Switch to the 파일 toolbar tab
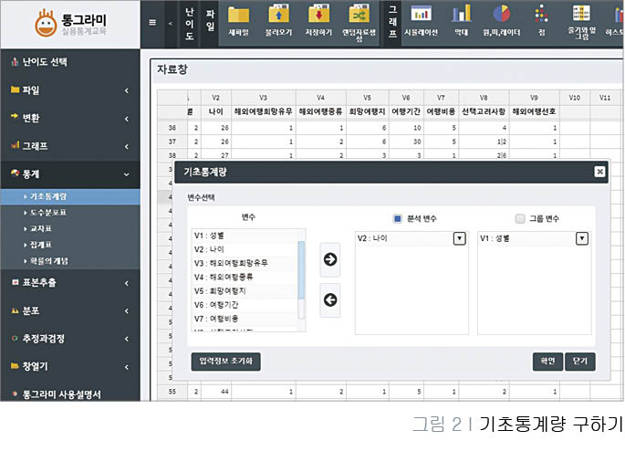This screenshot has width=625, height=462. [x=210, y=21]
